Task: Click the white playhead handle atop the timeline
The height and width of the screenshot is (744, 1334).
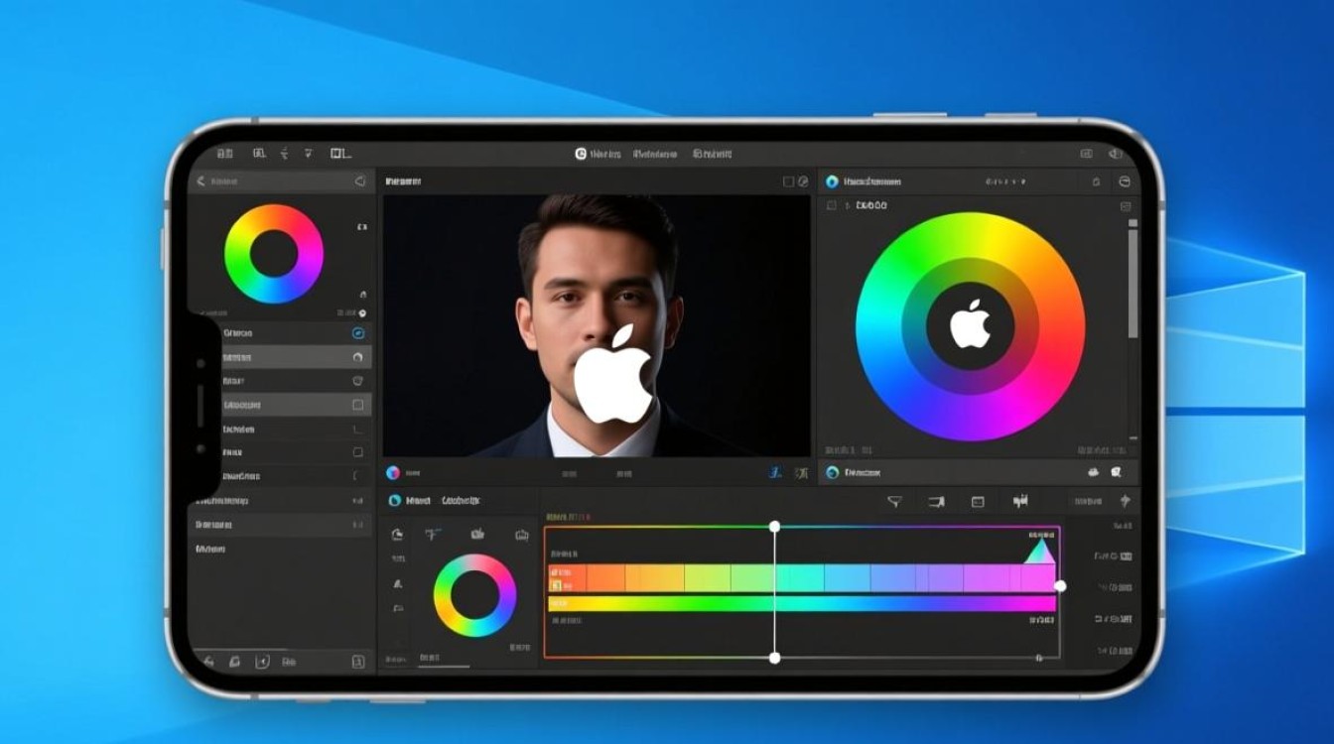Action: pos(774,527)
